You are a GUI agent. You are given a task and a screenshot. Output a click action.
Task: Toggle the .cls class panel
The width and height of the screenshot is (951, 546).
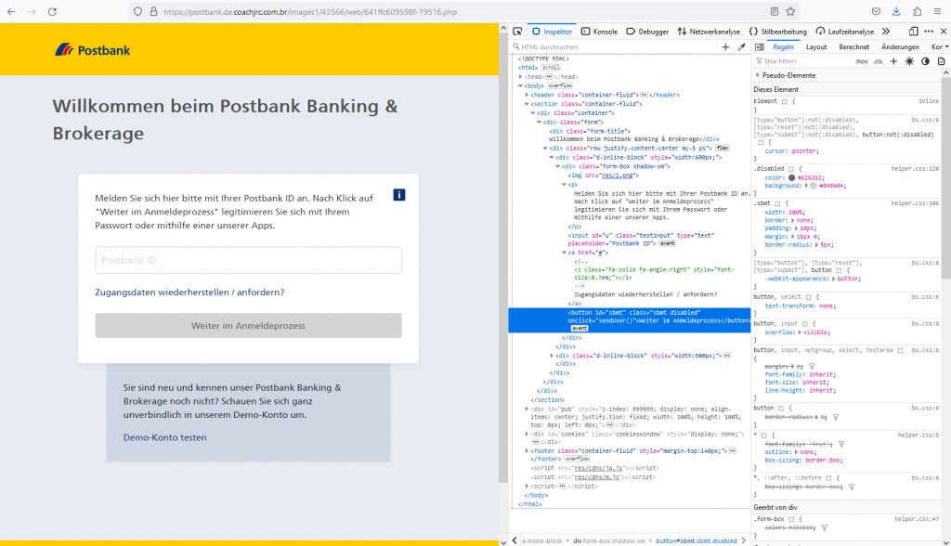pos(877,61)
